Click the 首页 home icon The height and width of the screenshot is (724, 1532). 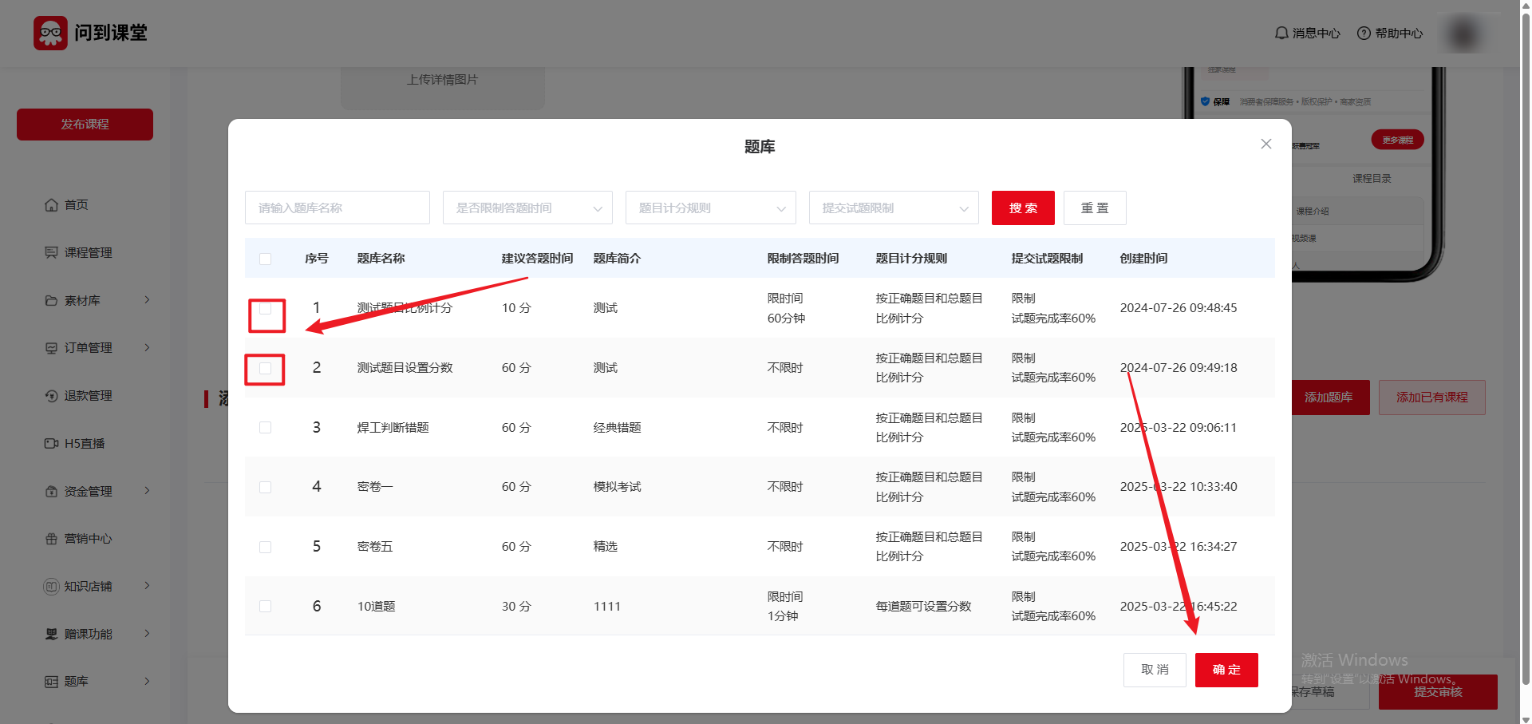(x=51, y=205)
